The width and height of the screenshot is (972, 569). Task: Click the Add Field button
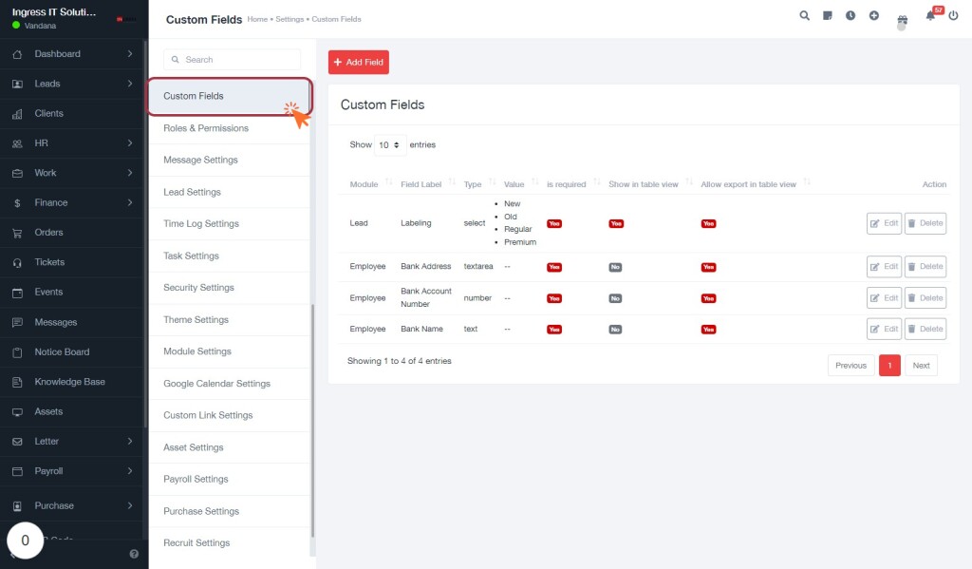(x=358, y=62)
